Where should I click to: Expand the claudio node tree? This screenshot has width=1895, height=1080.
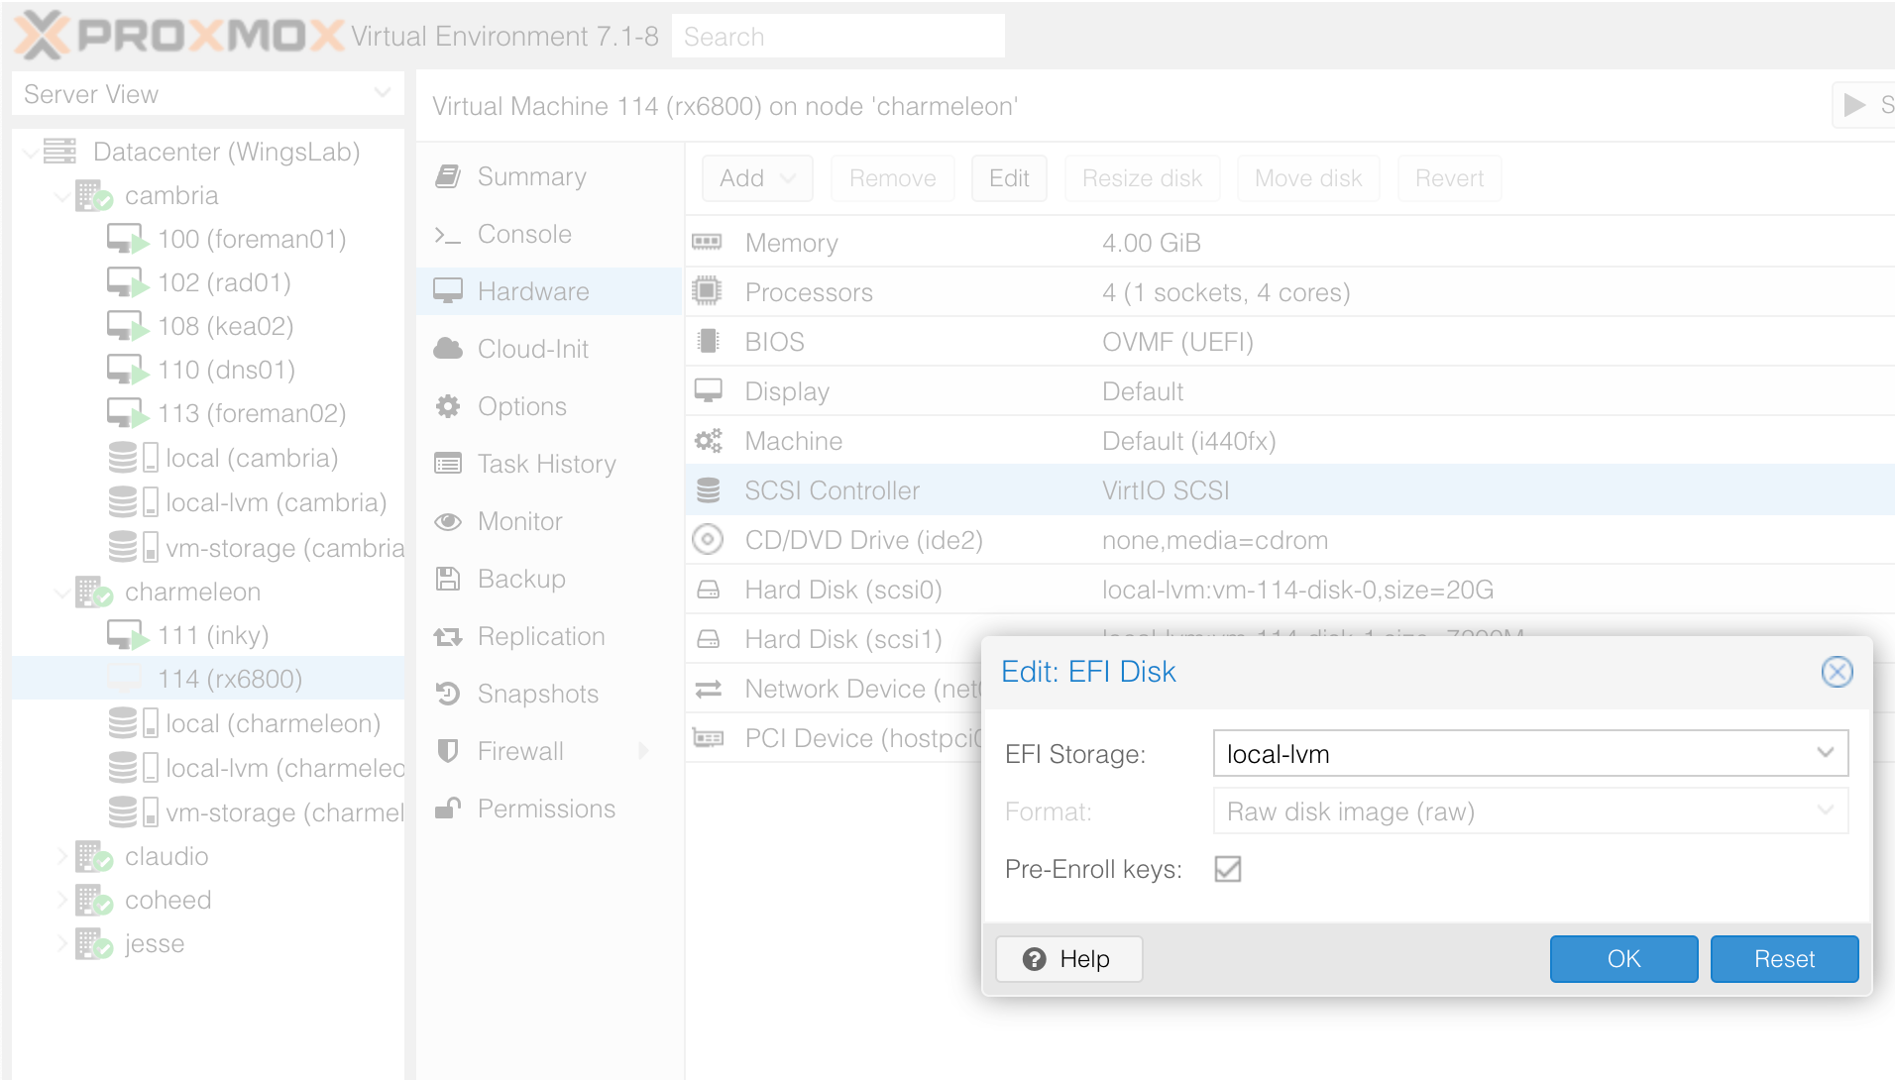(61, 856)
